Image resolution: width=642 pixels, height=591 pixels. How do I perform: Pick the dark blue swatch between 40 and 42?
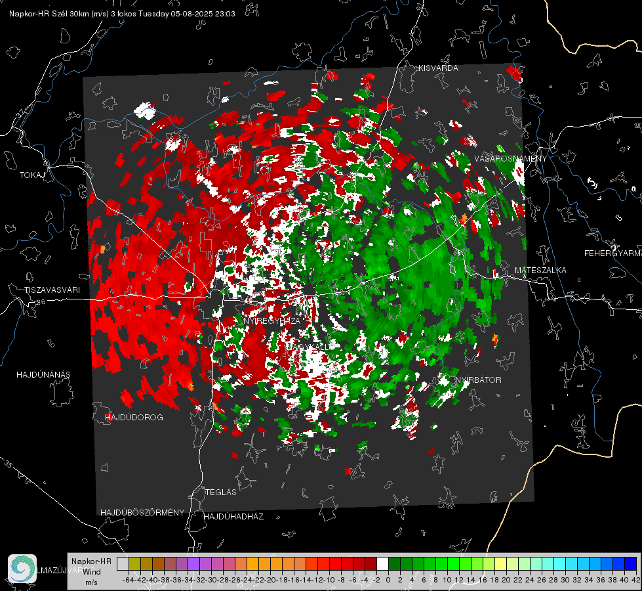click(x=630, y=563)
